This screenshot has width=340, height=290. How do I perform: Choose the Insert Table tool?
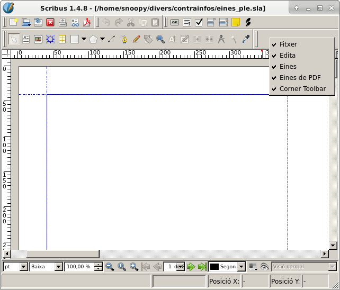click(62, 39)
